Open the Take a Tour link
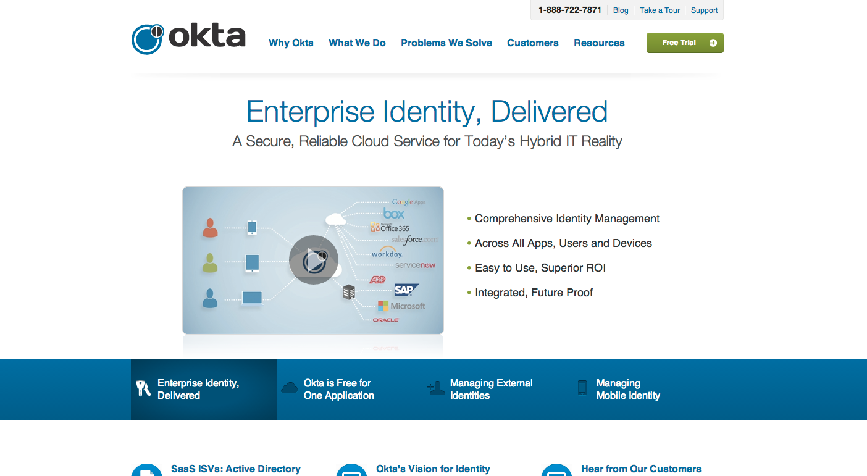867x476 pixels. pos(660,10)
